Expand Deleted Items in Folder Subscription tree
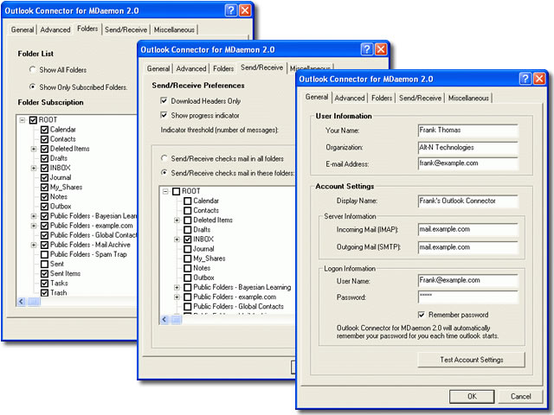Viewport: 554px width, 415px height. point(34,149)
